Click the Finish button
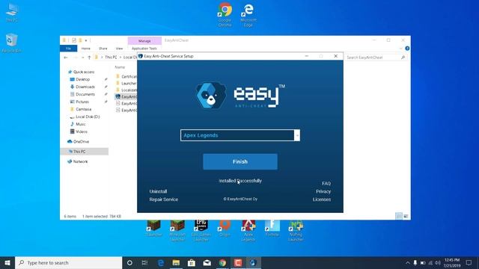Image resolution: width=479 pixels, height=269 pixels. tap(240, 161)
